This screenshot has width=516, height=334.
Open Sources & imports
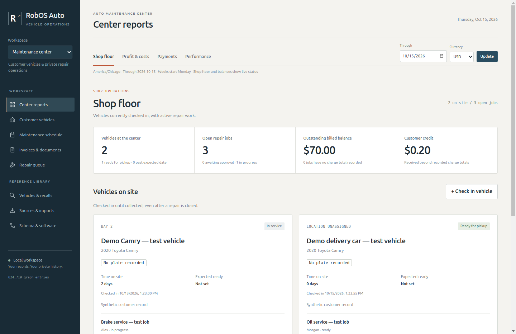tap(40, 211)
